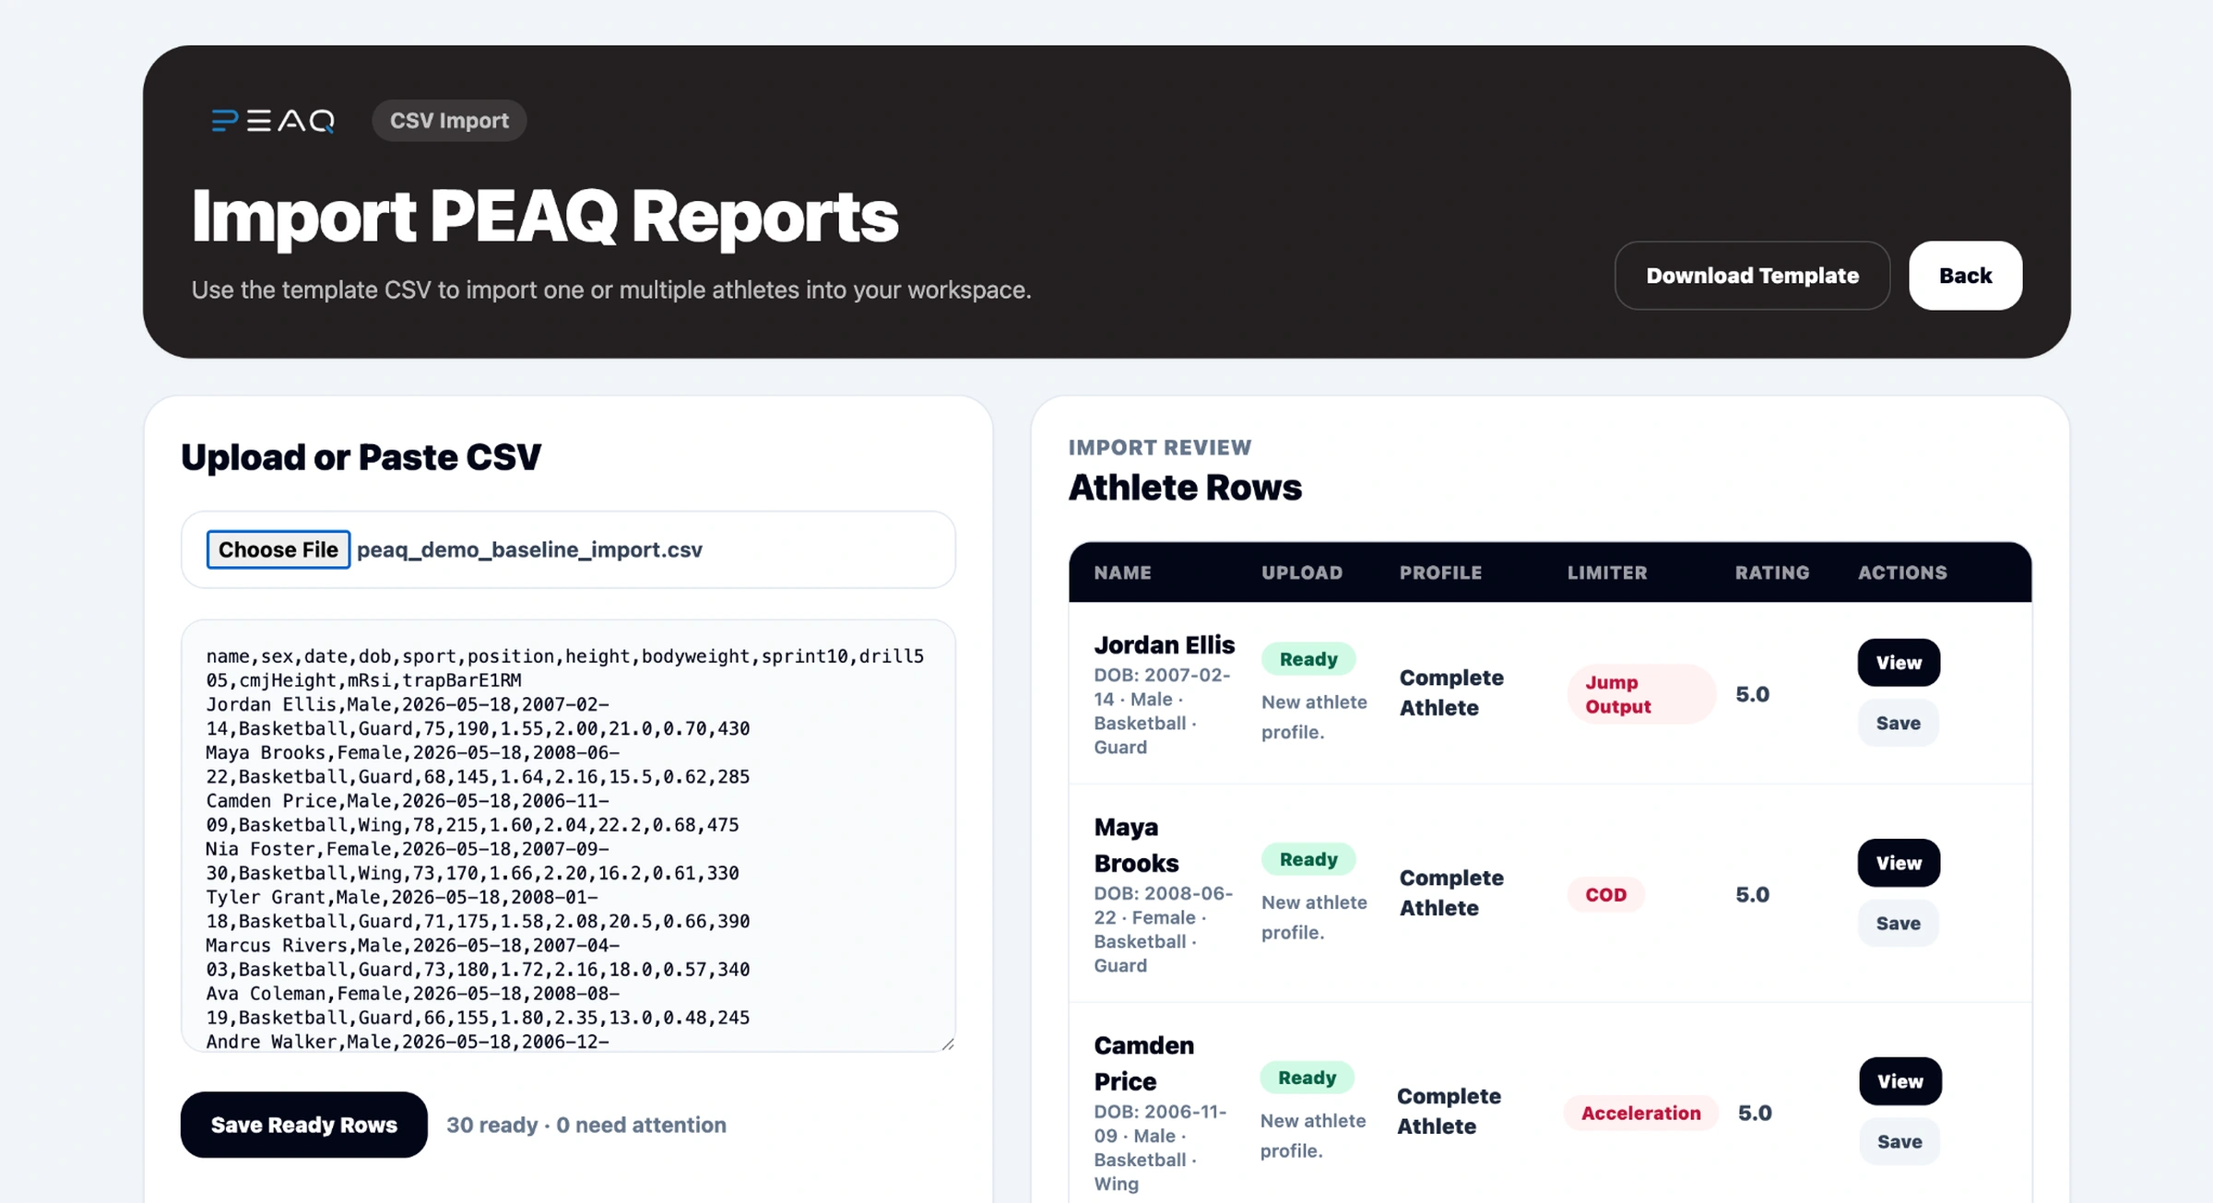This screenshot has width=2213, height=1203.
Task: Click the DOB 2008-06-22 details for Maya Brooks
Action: pyautogui.click(x=1163, y=929)
